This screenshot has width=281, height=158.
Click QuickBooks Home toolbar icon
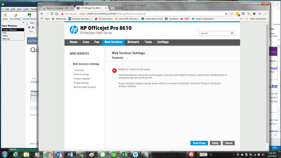[x=5, y=17]
